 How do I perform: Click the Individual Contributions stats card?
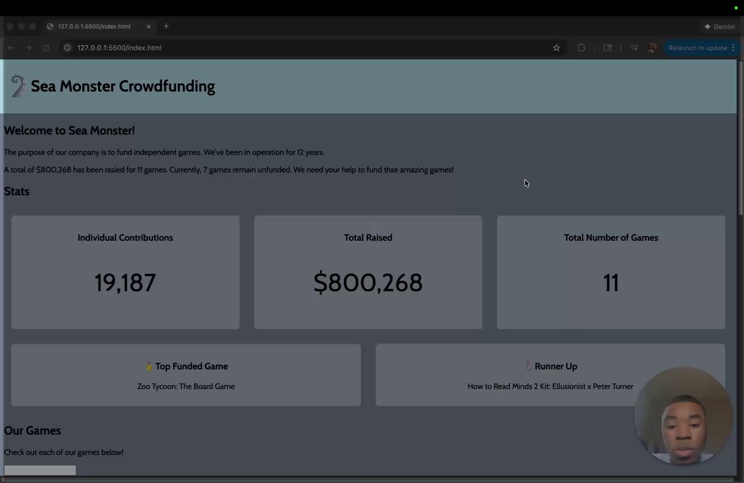point(125,272)
